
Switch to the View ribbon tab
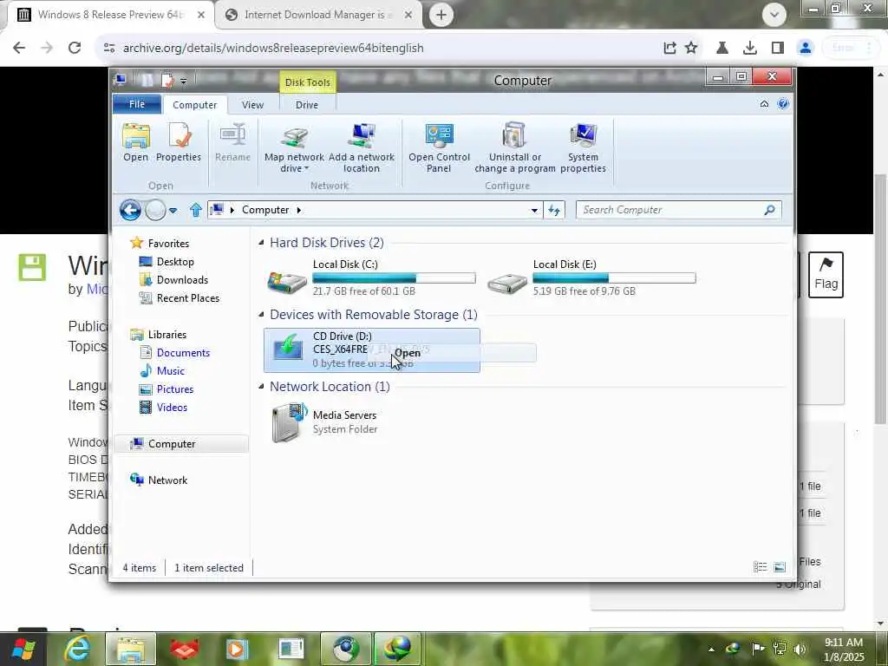pyautogui.click(x=252, y=105)
